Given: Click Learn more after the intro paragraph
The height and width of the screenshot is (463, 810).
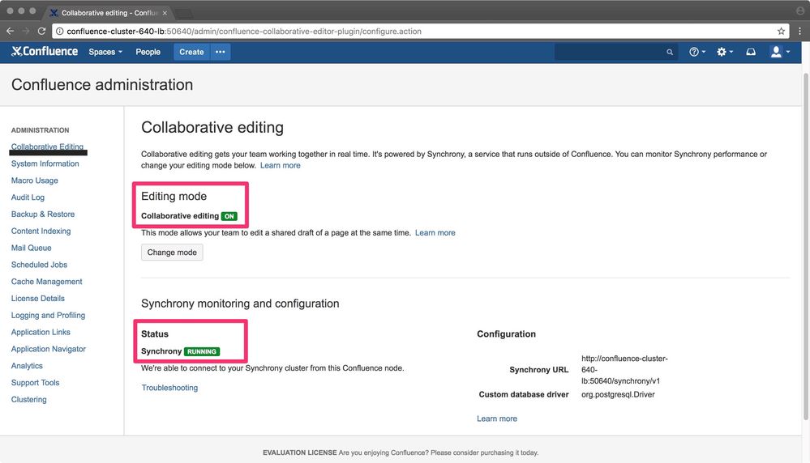Looking at the screenshot, I should pyautogui.click(x=280, y=165).
